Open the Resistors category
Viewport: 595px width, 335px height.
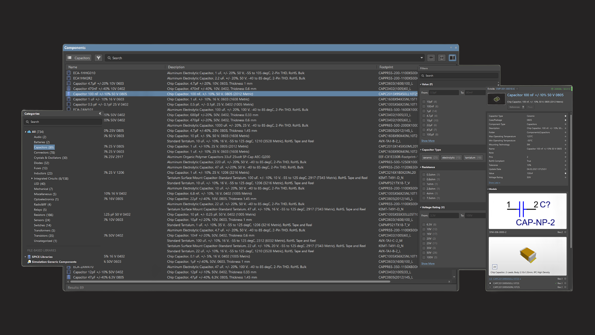43,215
